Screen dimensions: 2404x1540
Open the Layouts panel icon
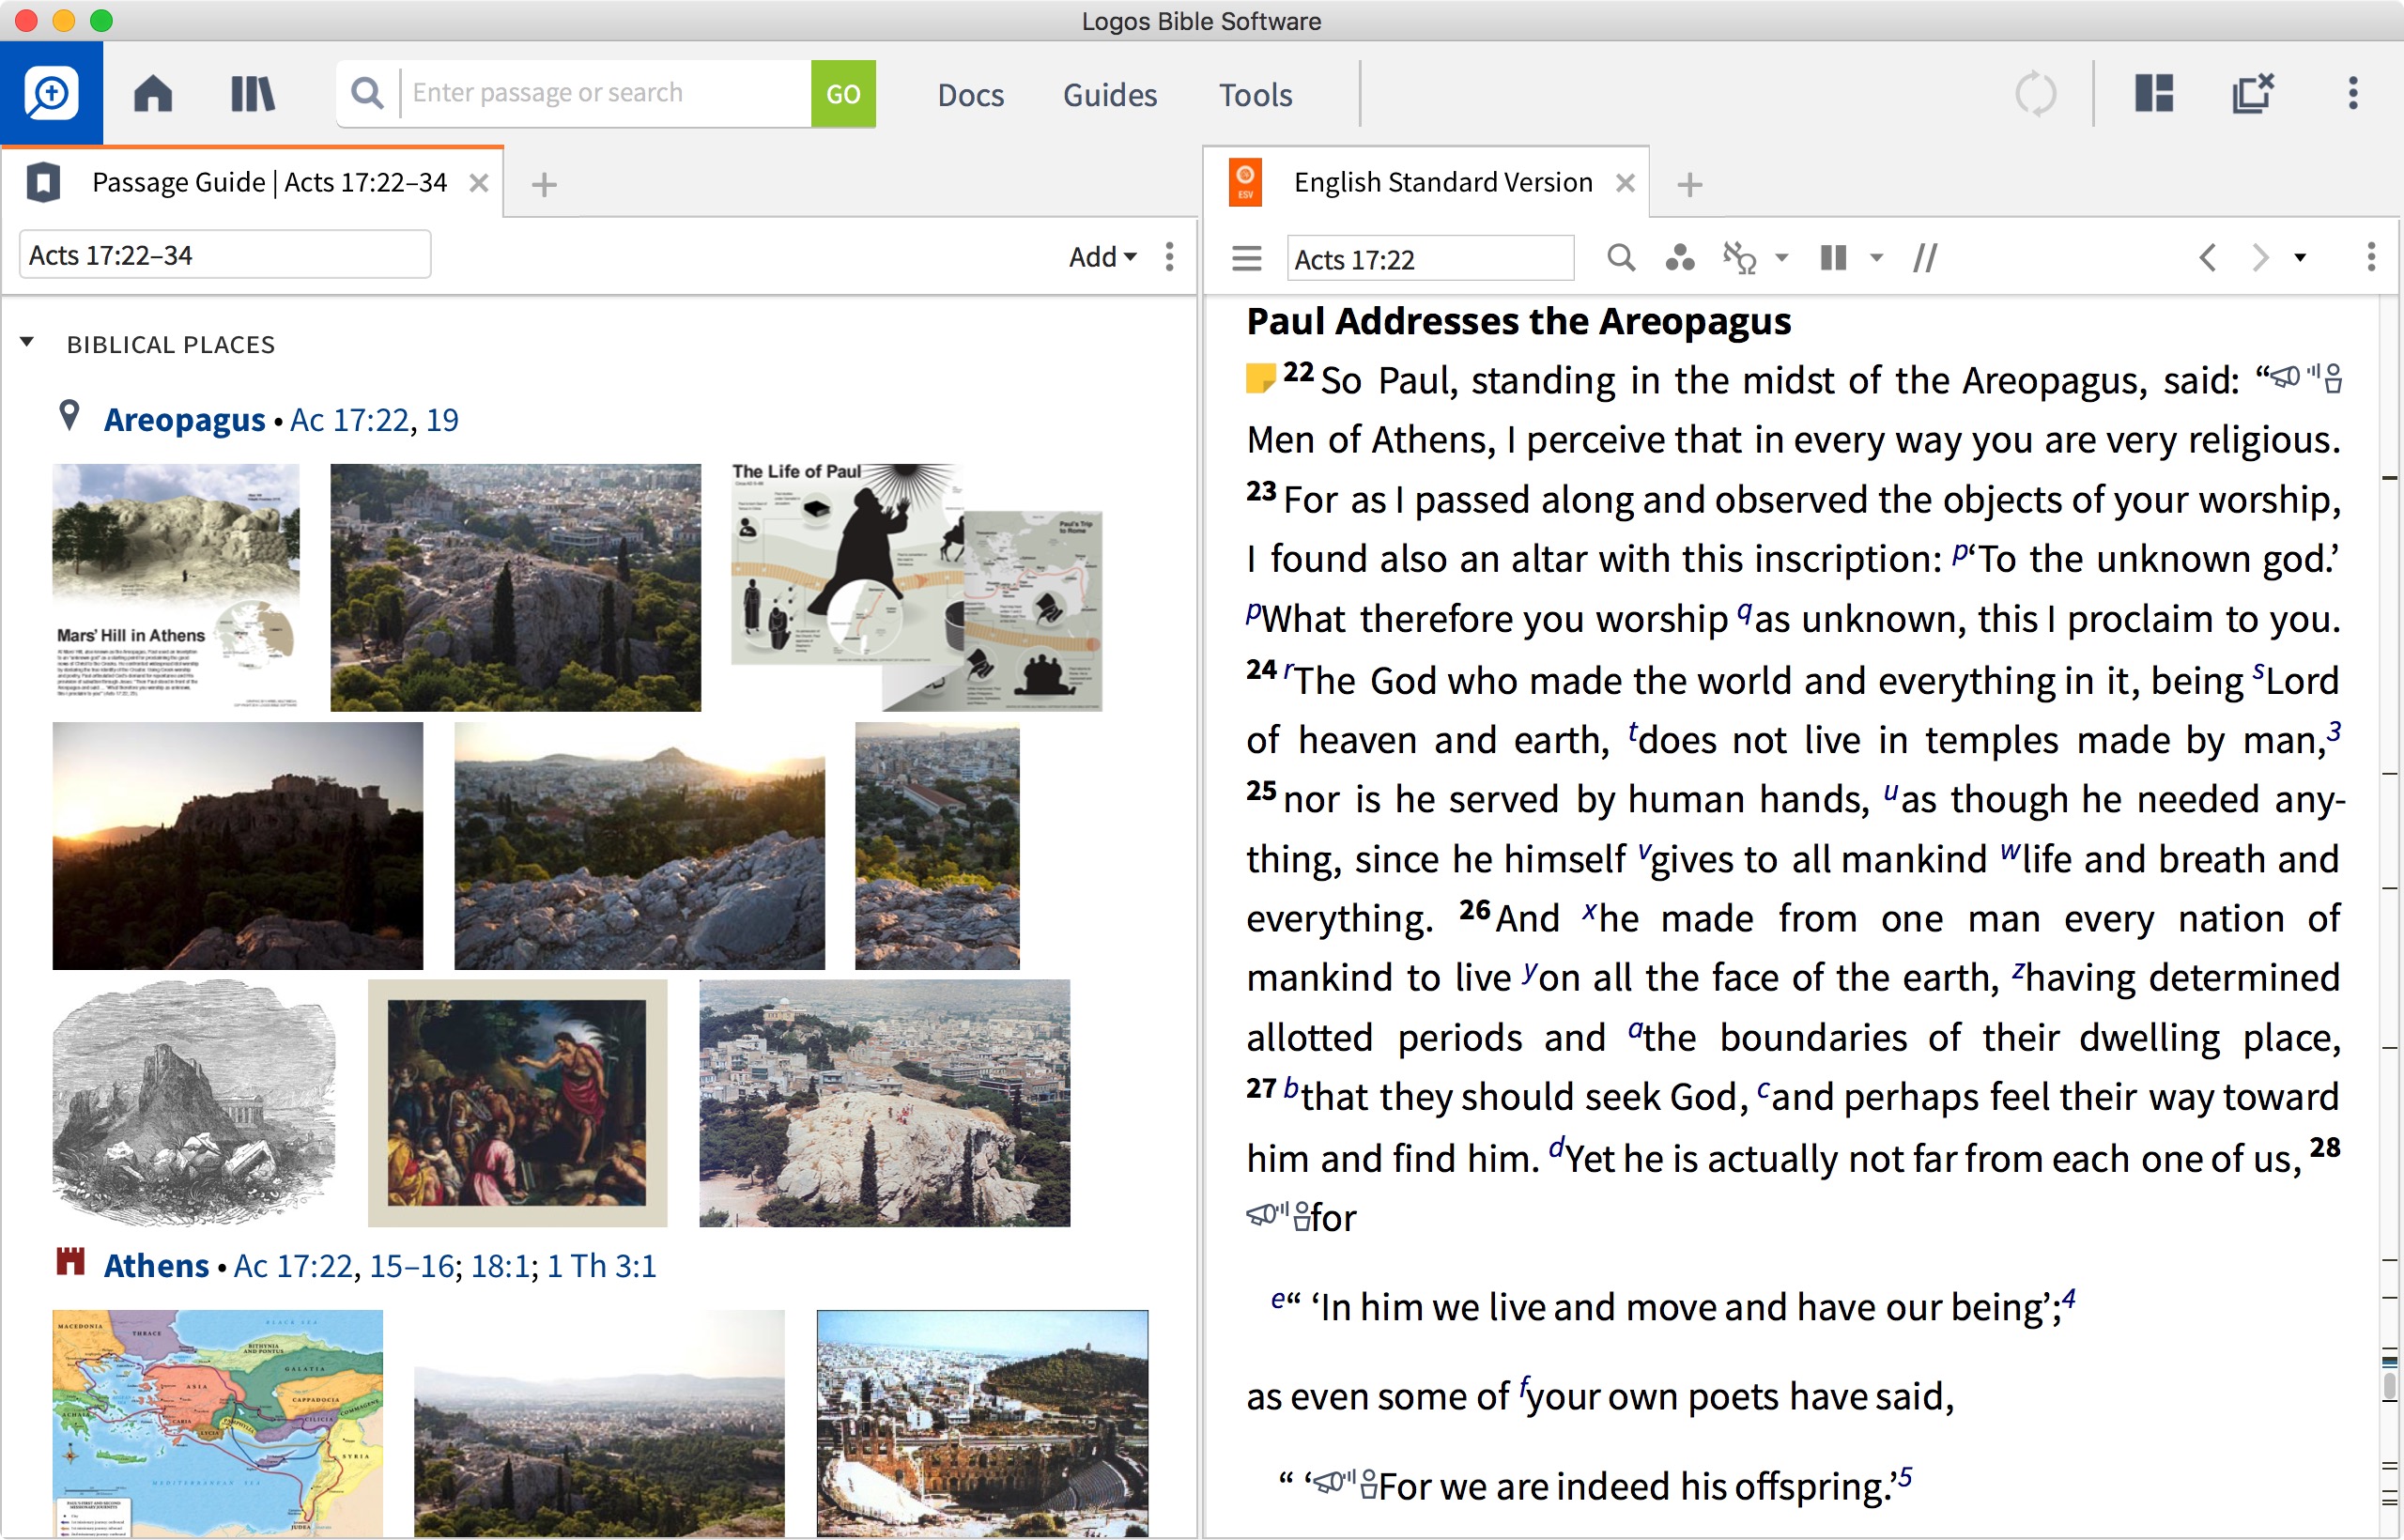[x=2154, y=94]
